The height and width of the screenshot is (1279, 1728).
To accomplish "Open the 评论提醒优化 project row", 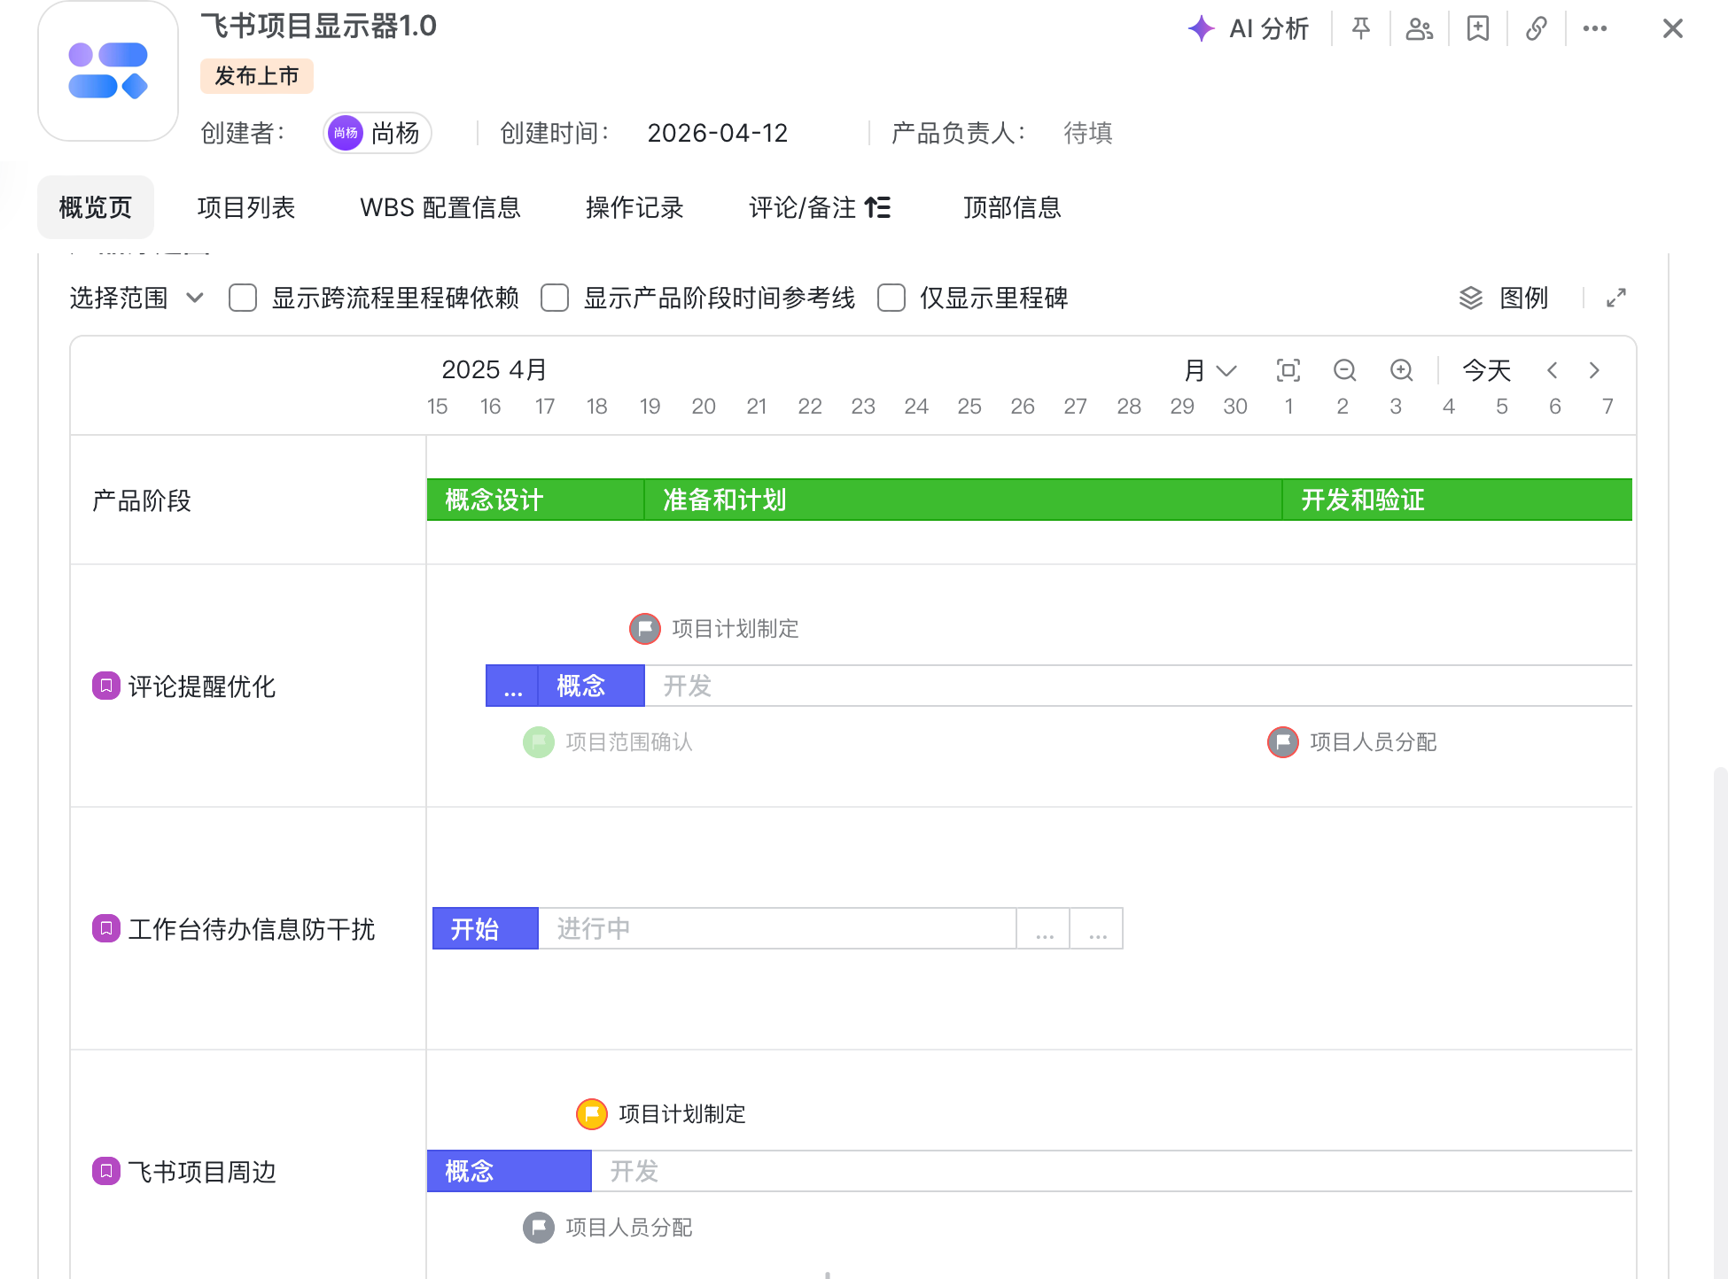I will point(202,686).
